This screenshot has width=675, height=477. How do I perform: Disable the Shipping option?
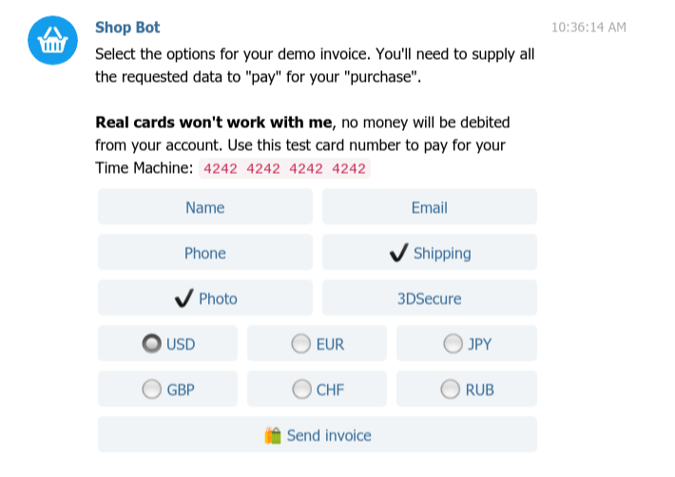pyautogui.click(x=430, y=253)
